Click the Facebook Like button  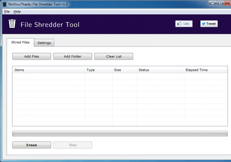pyautogui.click(x=184, y=24)
